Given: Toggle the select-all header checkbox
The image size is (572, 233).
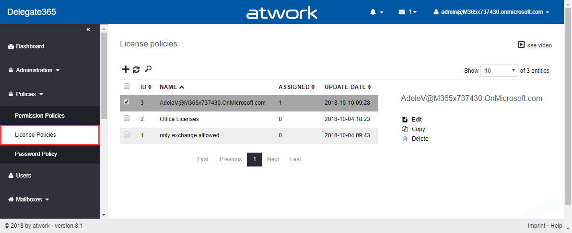Looking at the screenshot, I should click(127, 87).
